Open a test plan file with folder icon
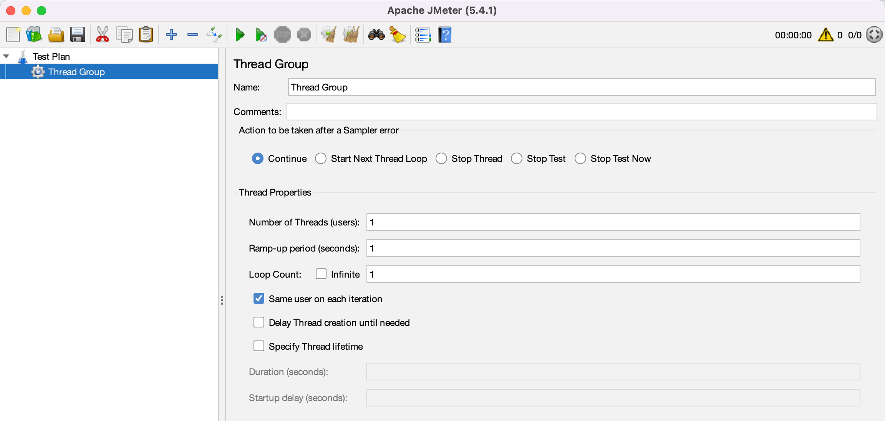885x421 pixels. coord(56,35)
